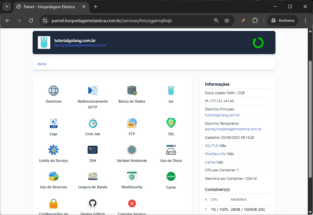Image resolution: width=313 pixels, height=215 pixels.
Task: Open the Banco de Dados icon
Action: point(132,91)
